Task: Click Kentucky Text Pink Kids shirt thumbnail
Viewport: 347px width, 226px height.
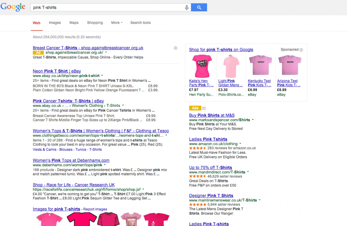Action: tap(261, 65)
